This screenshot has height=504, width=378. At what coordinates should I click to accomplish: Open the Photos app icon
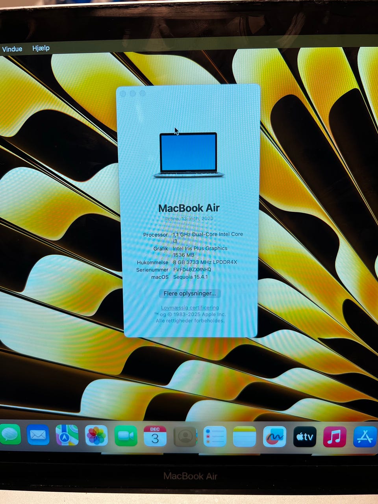click(x=96, y=436)
